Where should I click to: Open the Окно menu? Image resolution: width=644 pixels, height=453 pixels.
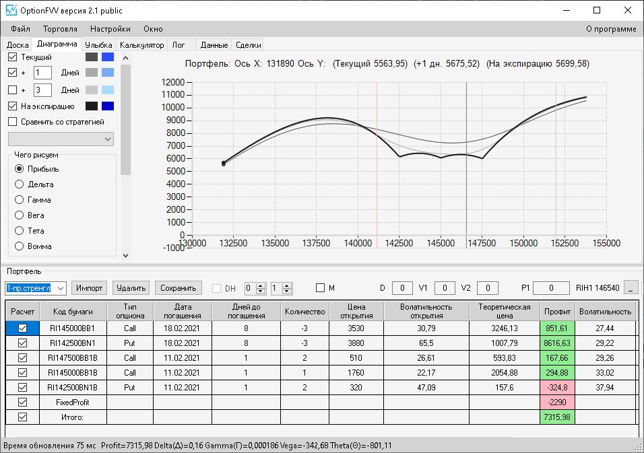pyautogui.click(x=153, y=29)
